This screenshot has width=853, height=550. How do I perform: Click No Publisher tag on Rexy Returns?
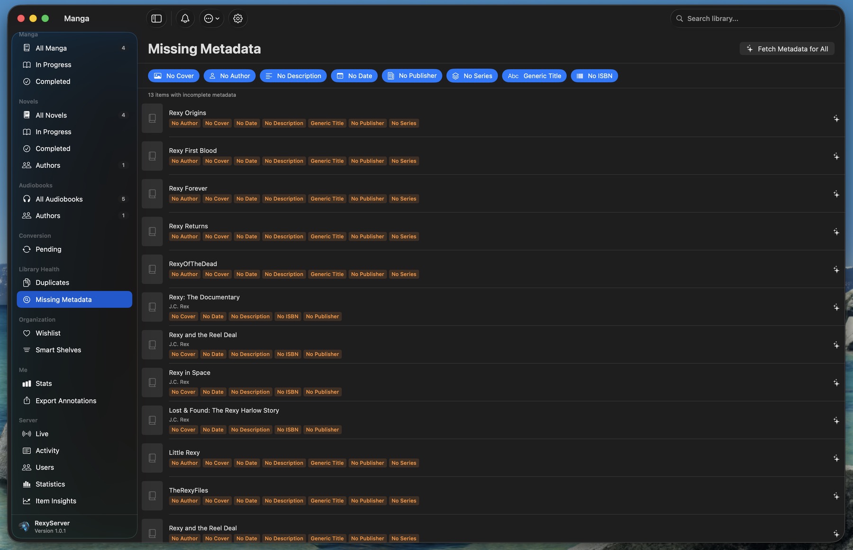click(367, 237)
